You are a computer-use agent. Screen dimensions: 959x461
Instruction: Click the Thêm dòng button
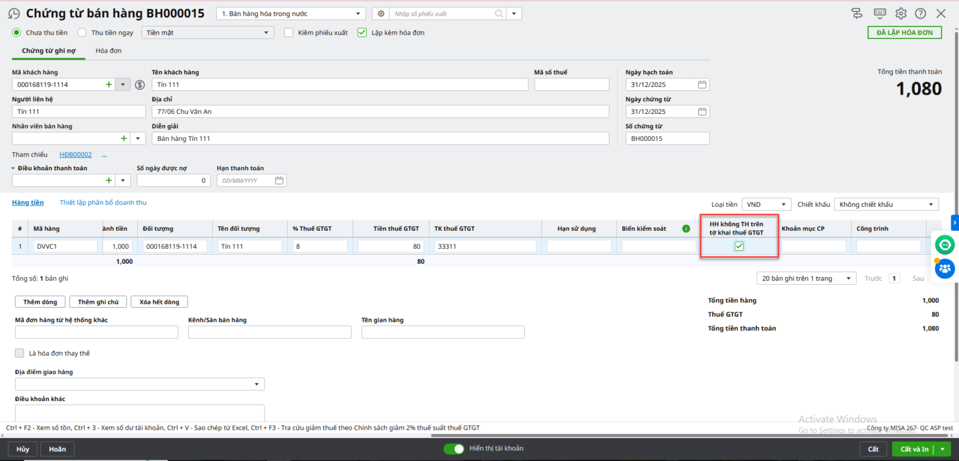click(40, 302)
